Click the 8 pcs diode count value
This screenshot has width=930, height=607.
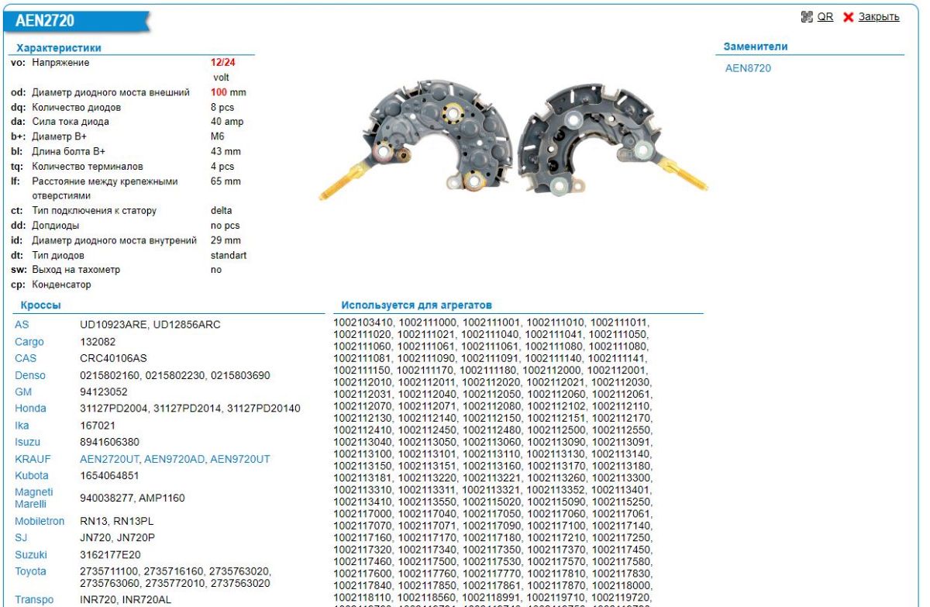[x=222, y=108]
